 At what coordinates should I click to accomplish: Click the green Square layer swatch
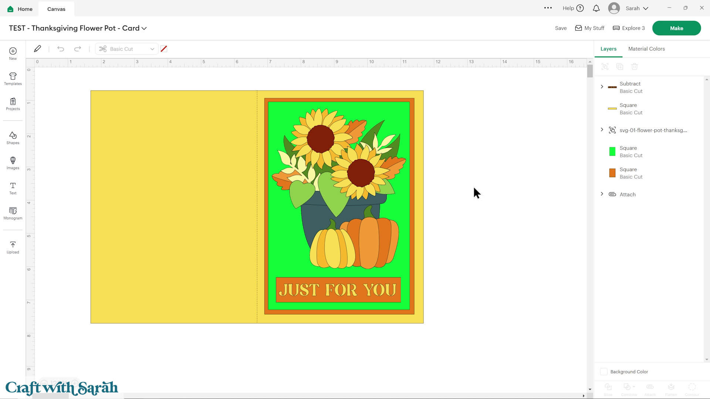[612, 151]
